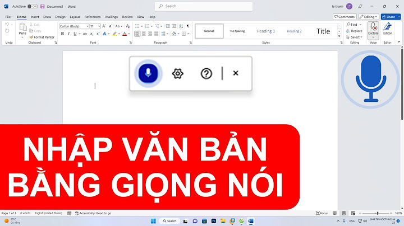Screen dimensions: 404x226
Task: Click the Undo arrow
Action: tap(7, 25)
